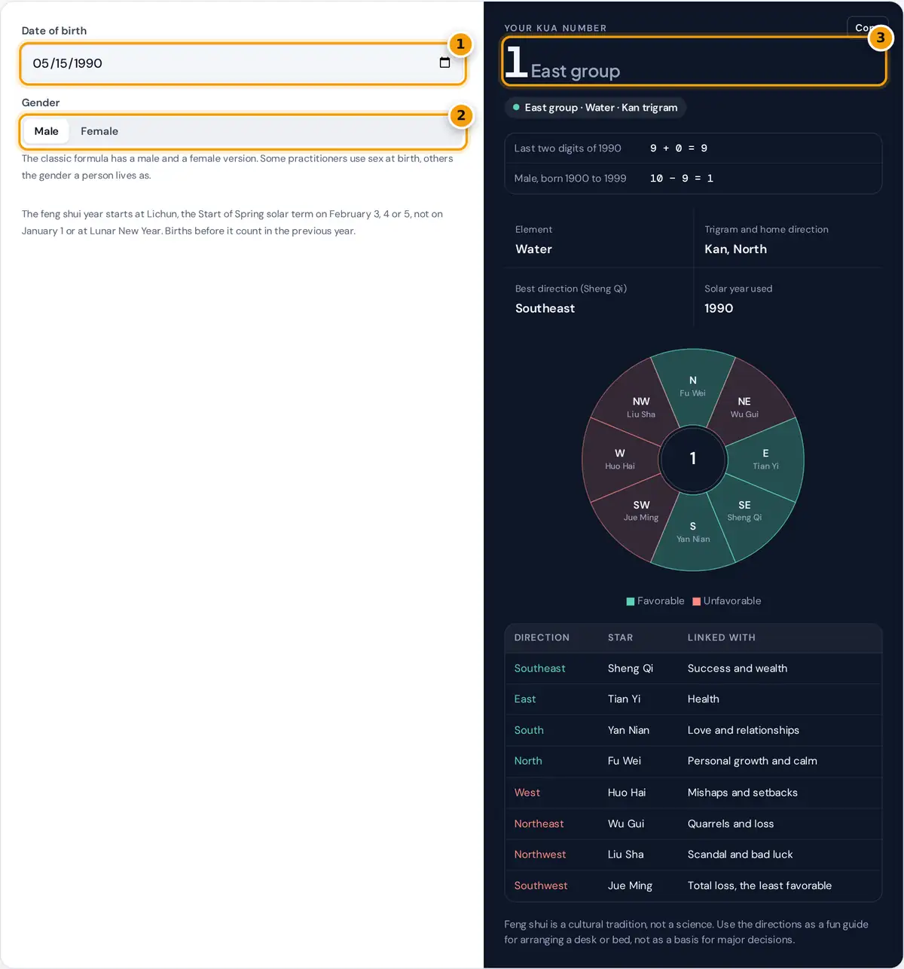
Task: Click the 'Huo Hai' star cell in the table
Action: [627, 793]
